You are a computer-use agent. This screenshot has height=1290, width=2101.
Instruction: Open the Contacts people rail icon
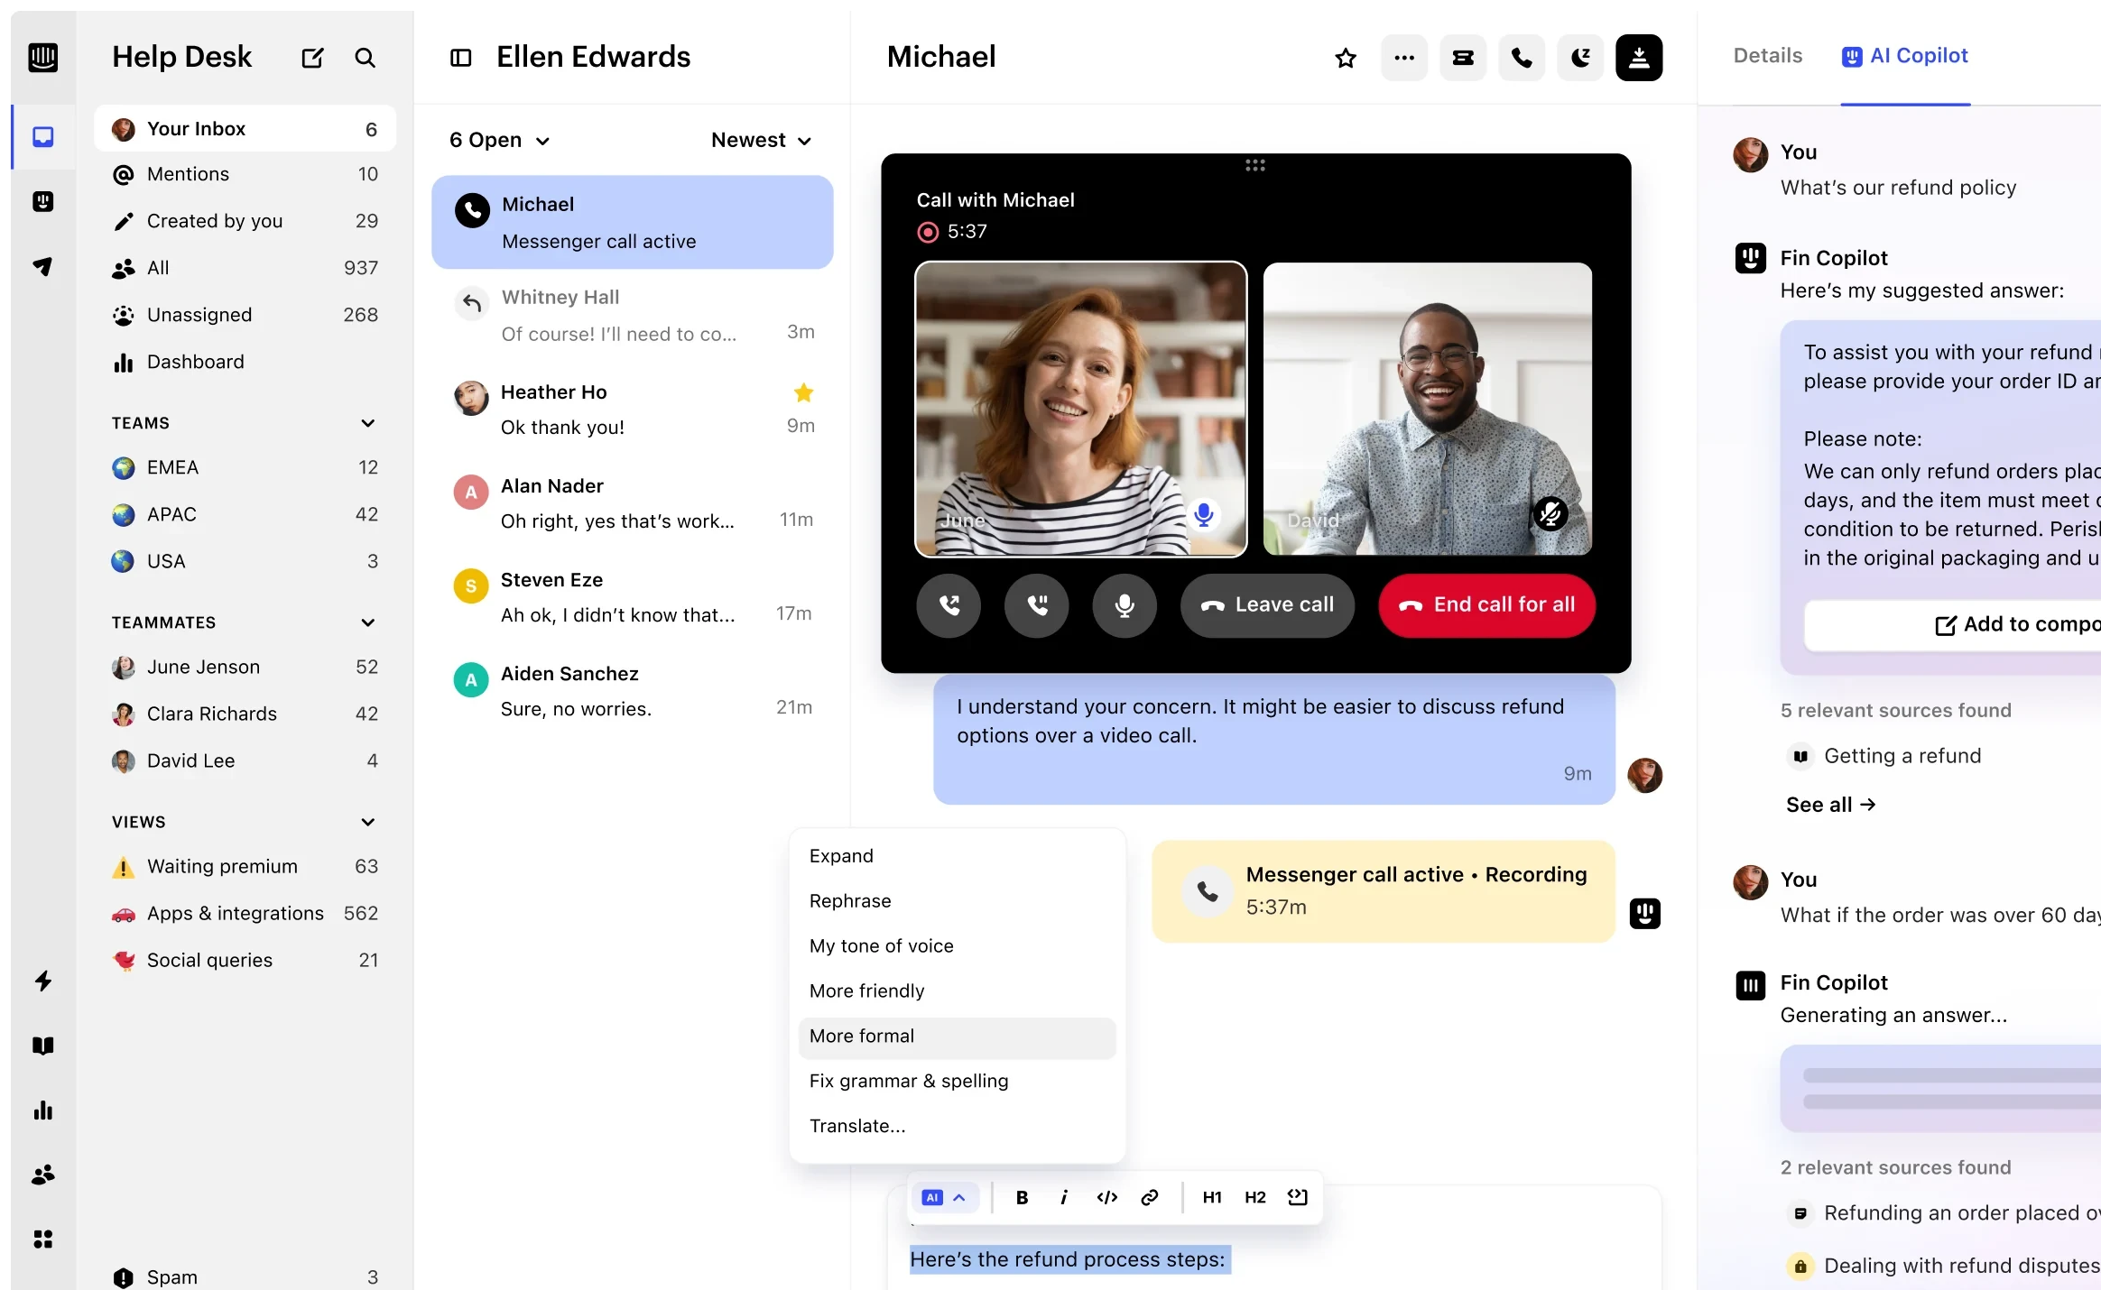coord(42,1175)
